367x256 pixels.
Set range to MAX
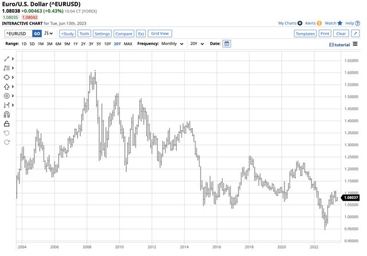(x=128, y=43)
